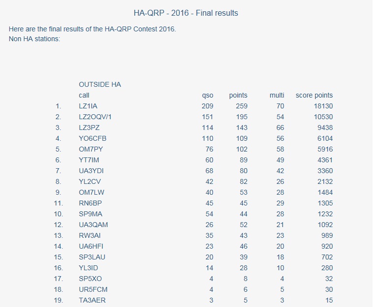Click the "call" column header
The image size is (373, 307).
[84, 95]
